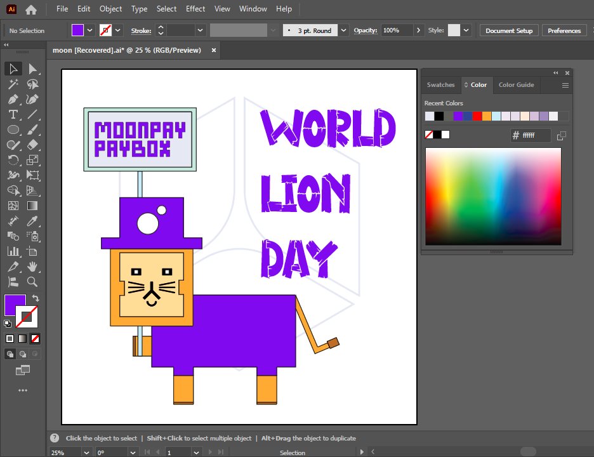Select the Eraser tool

click(x=32, y=145)
